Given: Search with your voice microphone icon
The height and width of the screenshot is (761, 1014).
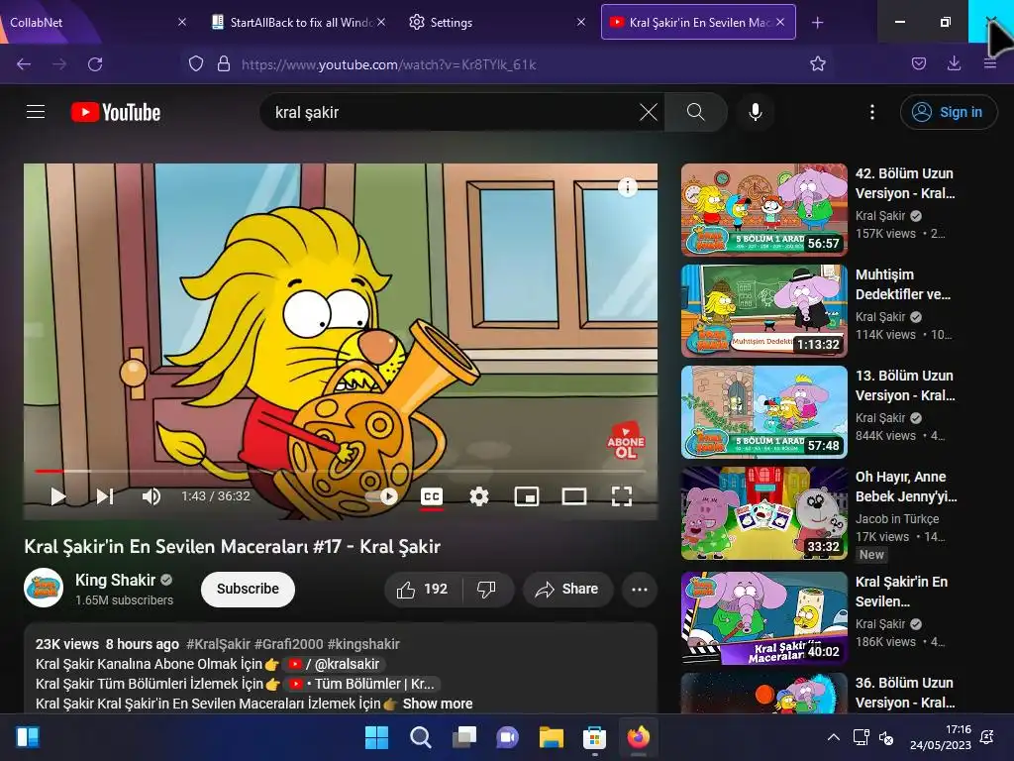Looking at the screenshot, I should [755, 112].
